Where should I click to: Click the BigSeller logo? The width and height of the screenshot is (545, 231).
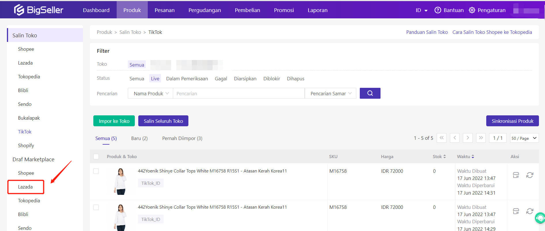(39, 10)
